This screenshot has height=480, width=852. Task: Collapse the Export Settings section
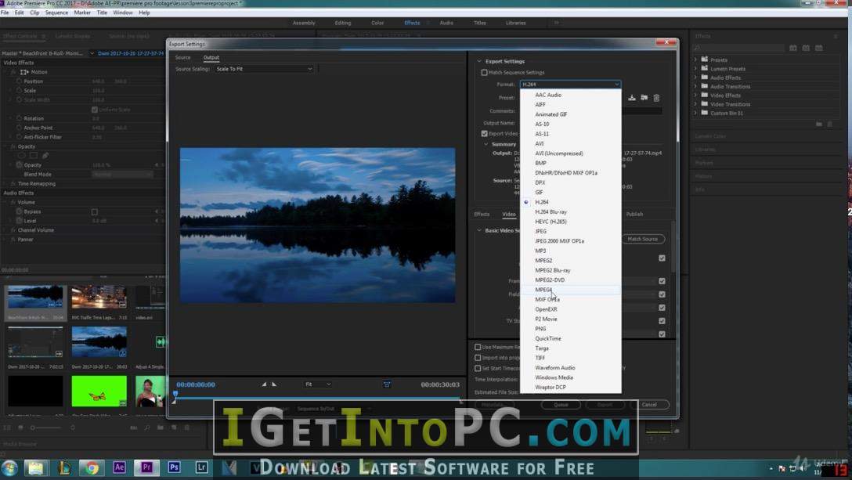pyautogui.click(x=479, y=61)
